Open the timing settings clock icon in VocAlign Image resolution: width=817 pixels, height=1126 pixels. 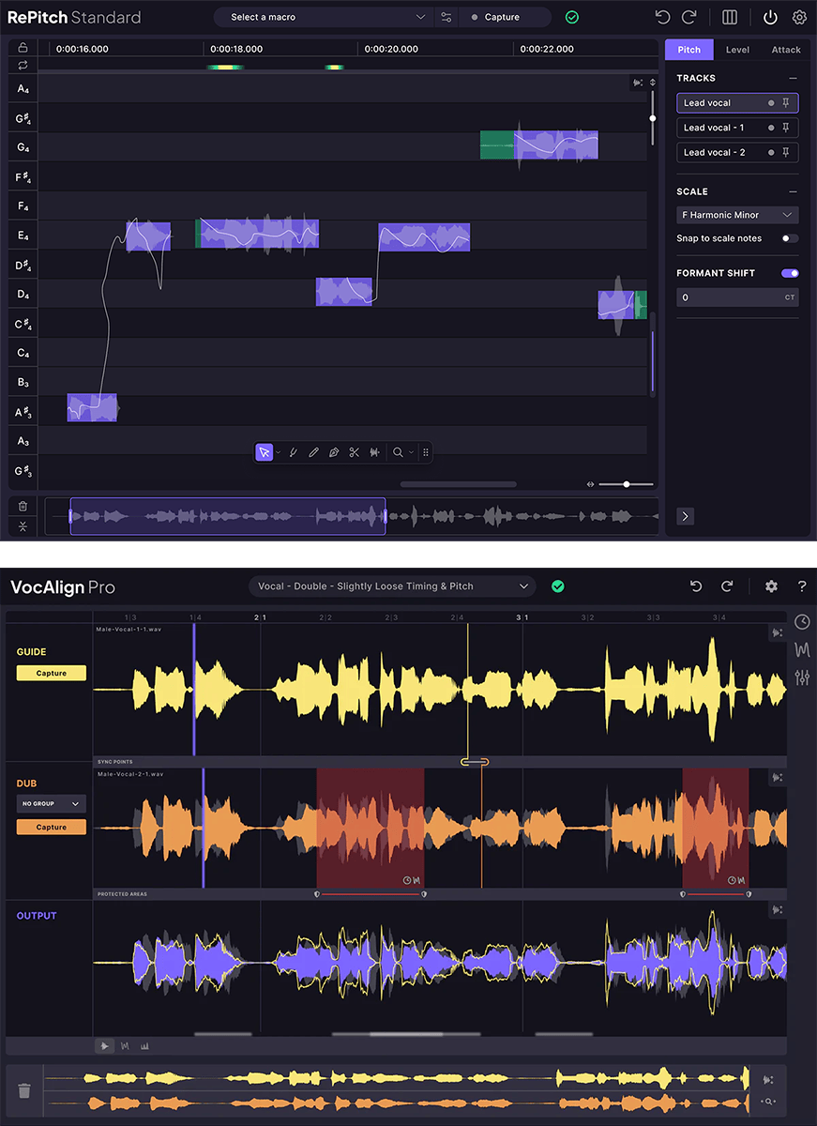802,621
